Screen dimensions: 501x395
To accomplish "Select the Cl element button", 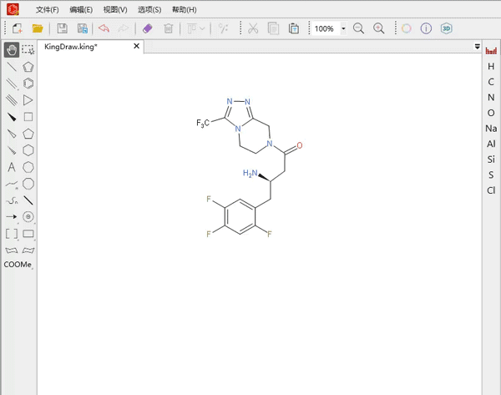I will [491, 190].
